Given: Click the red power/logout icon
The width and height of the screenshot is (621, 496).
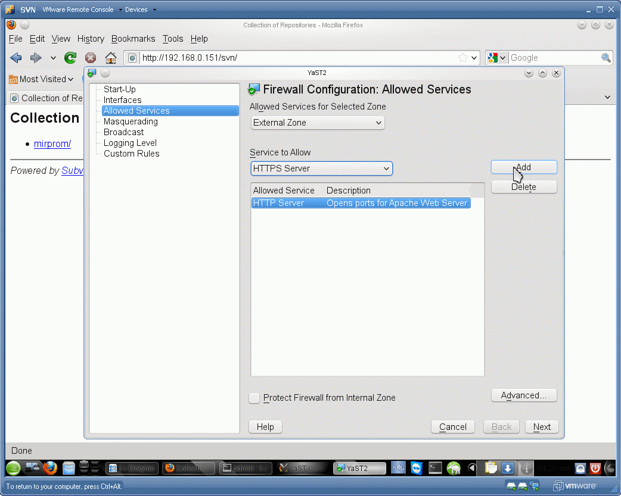Looking at the screenshot, I should (x=595, y=469).
